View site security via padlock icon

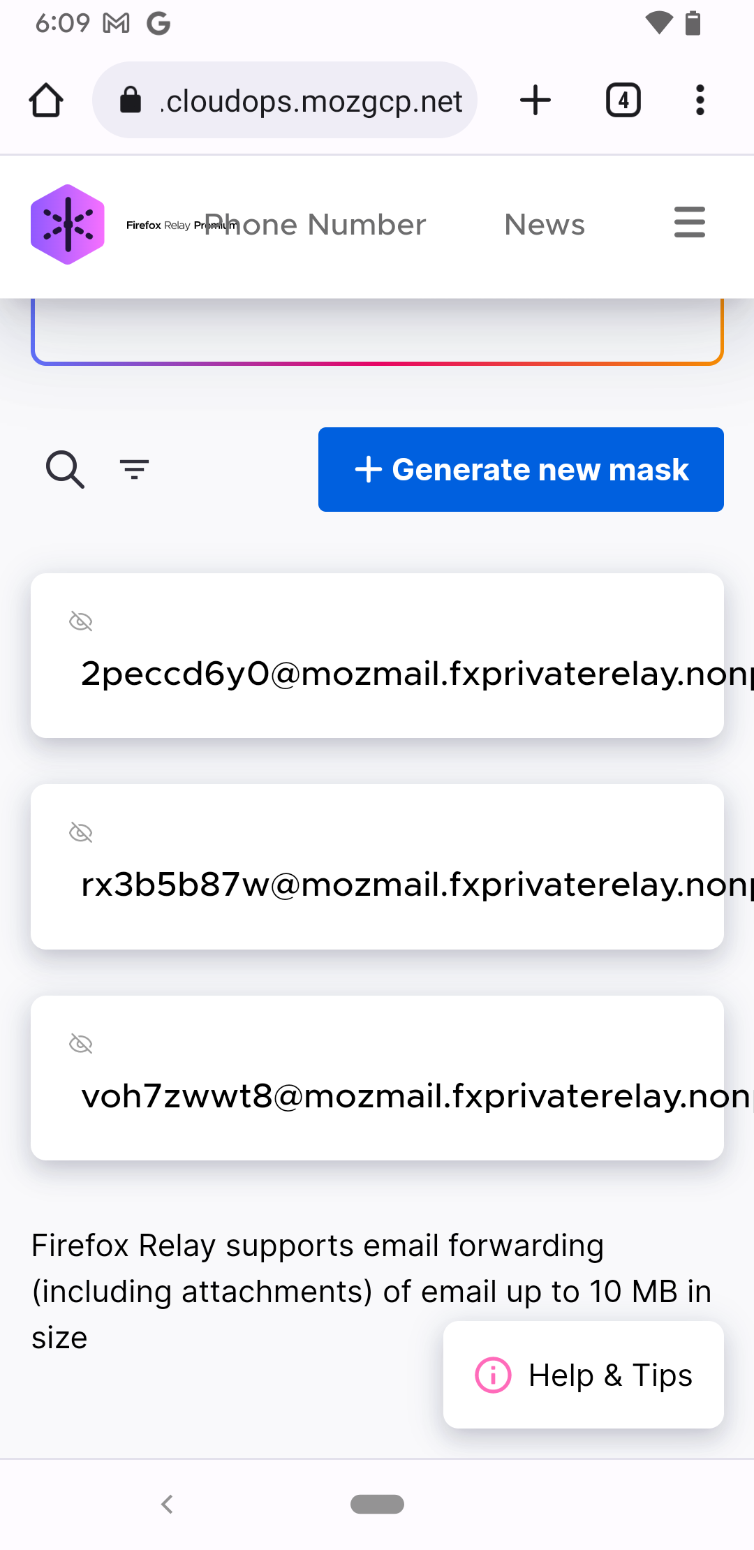coord(131,100)
